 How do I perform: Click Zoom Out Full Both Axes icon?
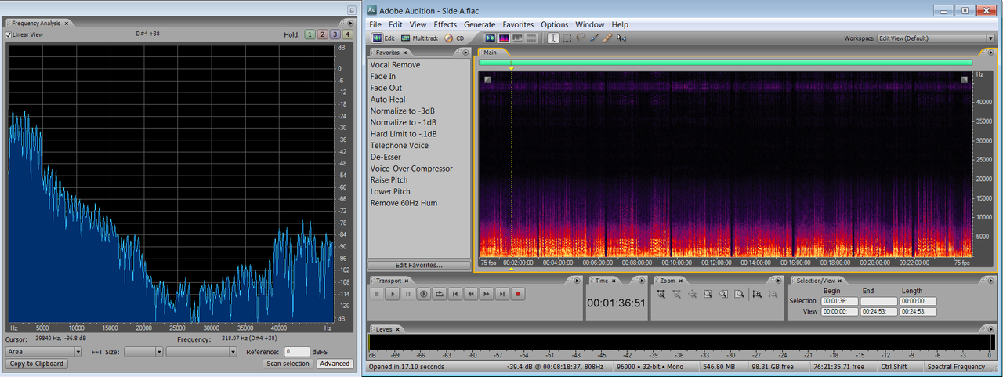pyautogui.click(x=692, y=294)
